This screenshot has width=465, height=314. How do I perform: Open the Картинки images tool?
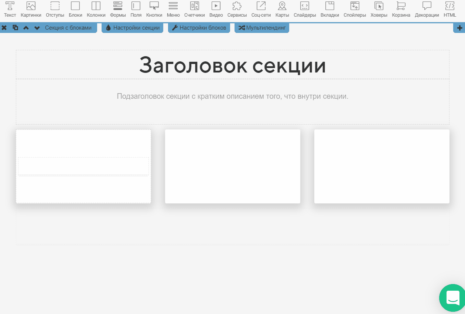tap(31, 9)
